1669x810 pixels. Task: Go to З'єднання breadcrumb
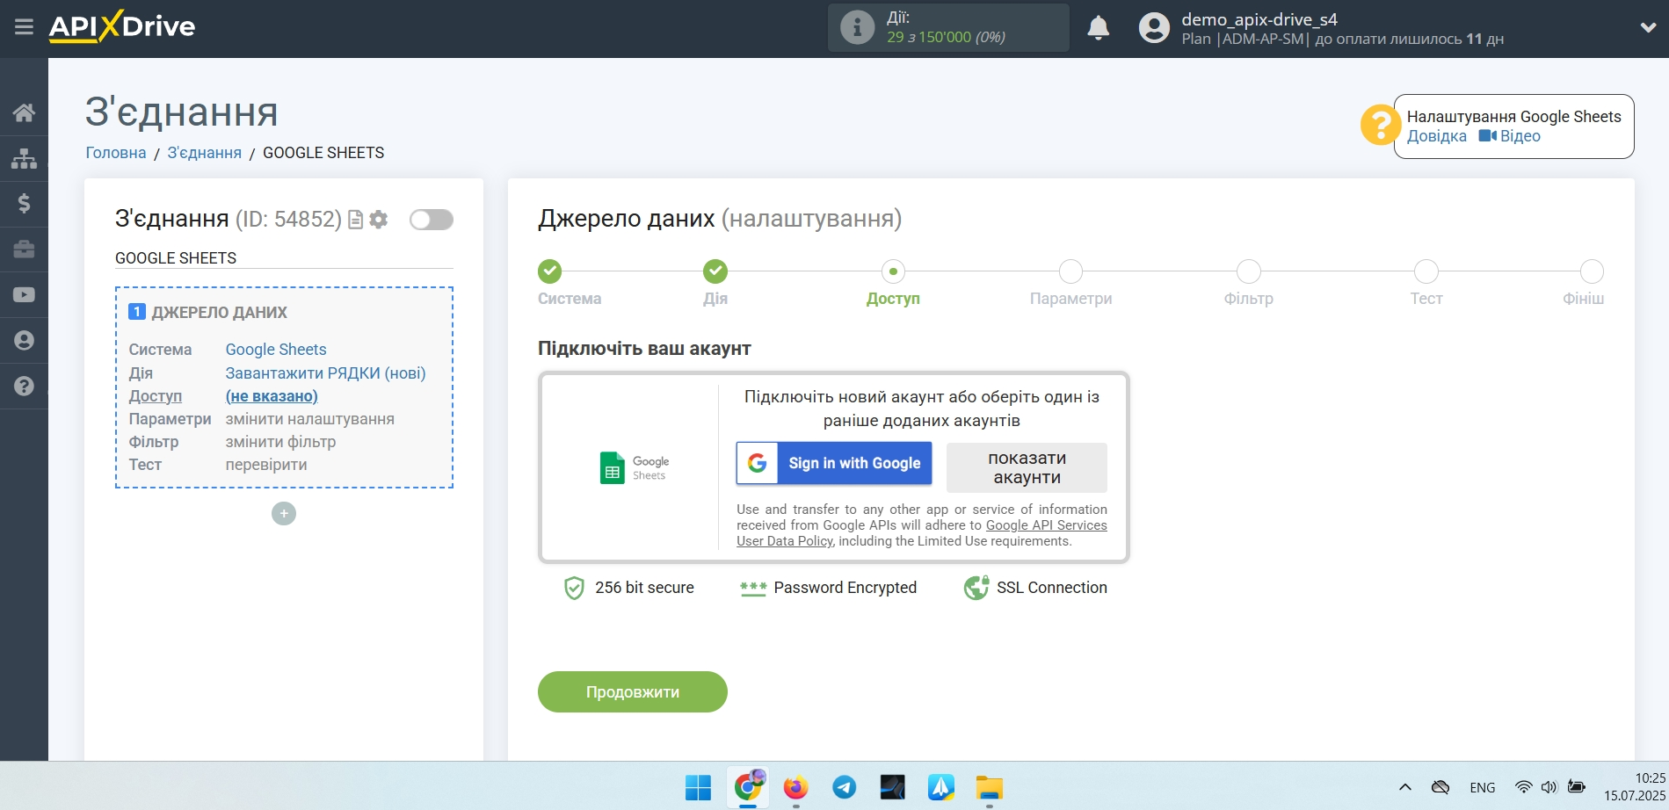point(205,153)
